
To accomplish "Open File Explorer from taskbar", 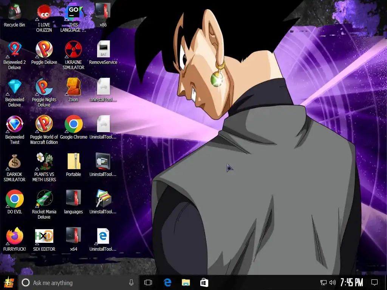I will pyautogui.click(x=186, y=282).
